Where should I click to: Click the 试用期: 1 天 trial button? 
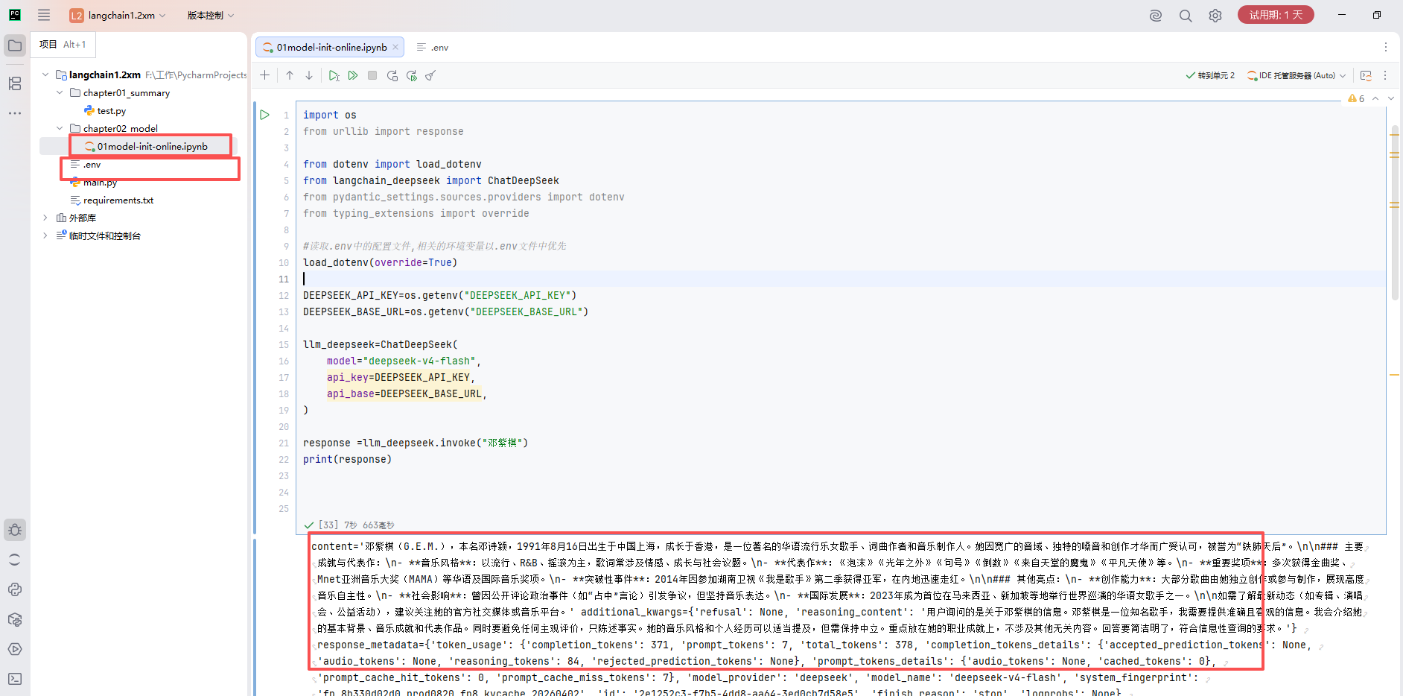click(x=1276, y=15)
